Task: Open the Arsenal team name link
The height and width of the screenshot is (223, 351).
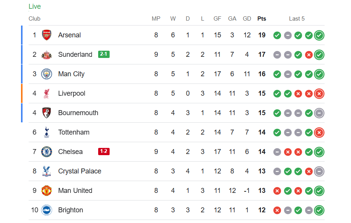Action: 70,35
